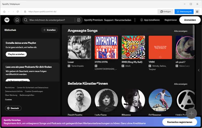This screenshot has height=128, width=202.
Task: Click the YMM song title
Action: tap(151, 62)
